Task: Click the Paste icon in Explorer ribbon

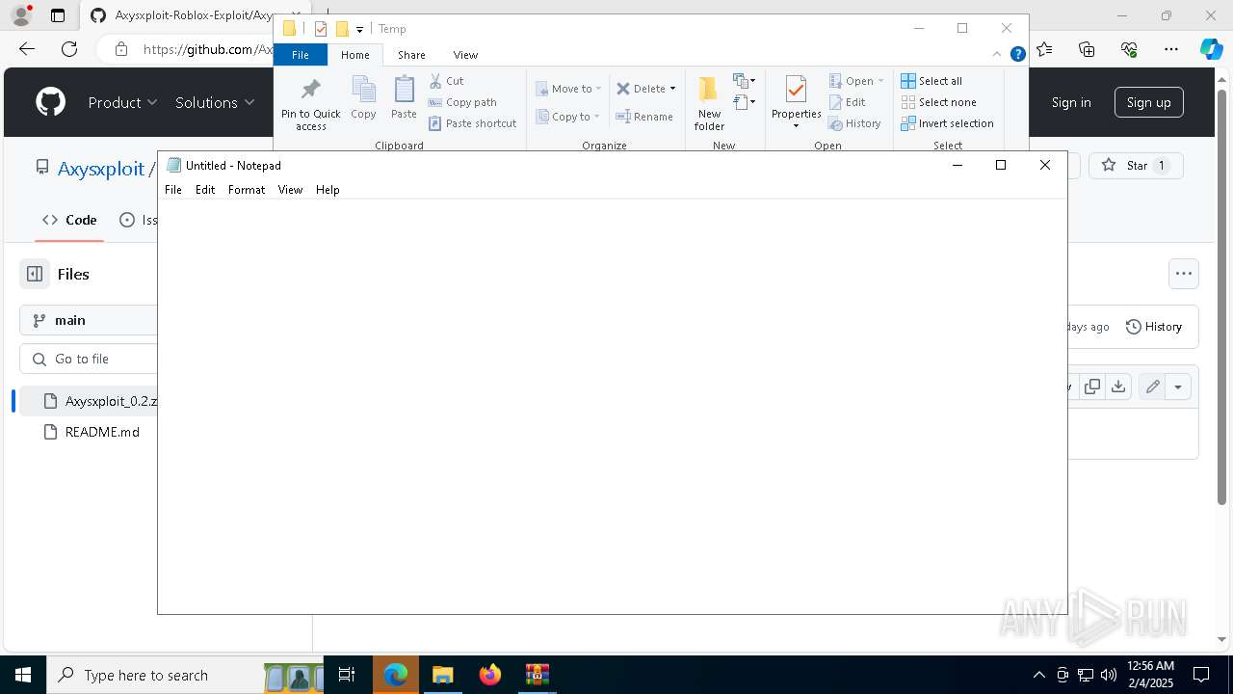Action: tap(404, 98)
